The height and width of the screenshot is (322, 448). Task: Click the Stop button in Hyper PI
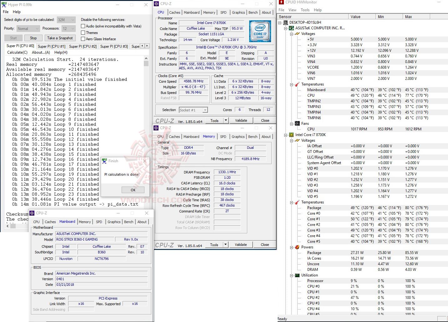click(x=33, y=38)
